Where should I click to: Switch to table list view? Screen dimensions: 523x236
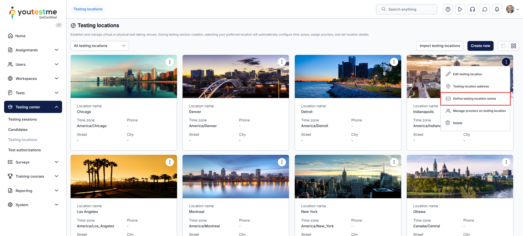tap(503, 46)
